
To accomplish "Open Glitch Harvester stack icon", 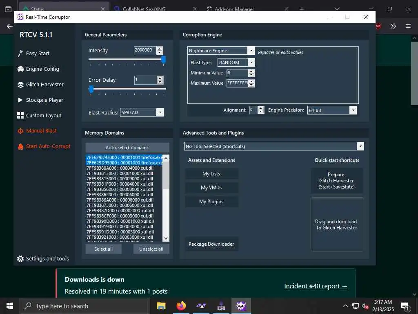I will 20,85.
